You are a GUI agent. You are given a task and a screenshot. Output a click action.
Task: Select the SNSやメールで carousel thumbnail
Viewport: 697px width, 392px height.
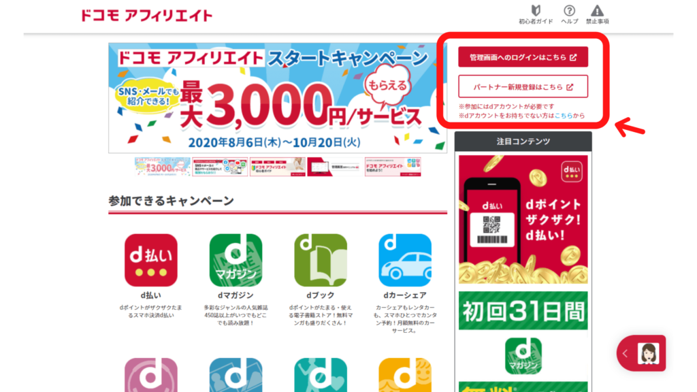point(220,167)
